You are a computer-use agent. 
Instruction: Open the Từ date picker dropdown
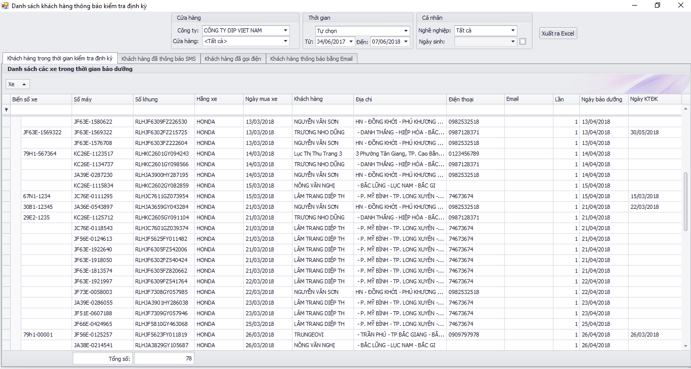(x=351, y=42)
